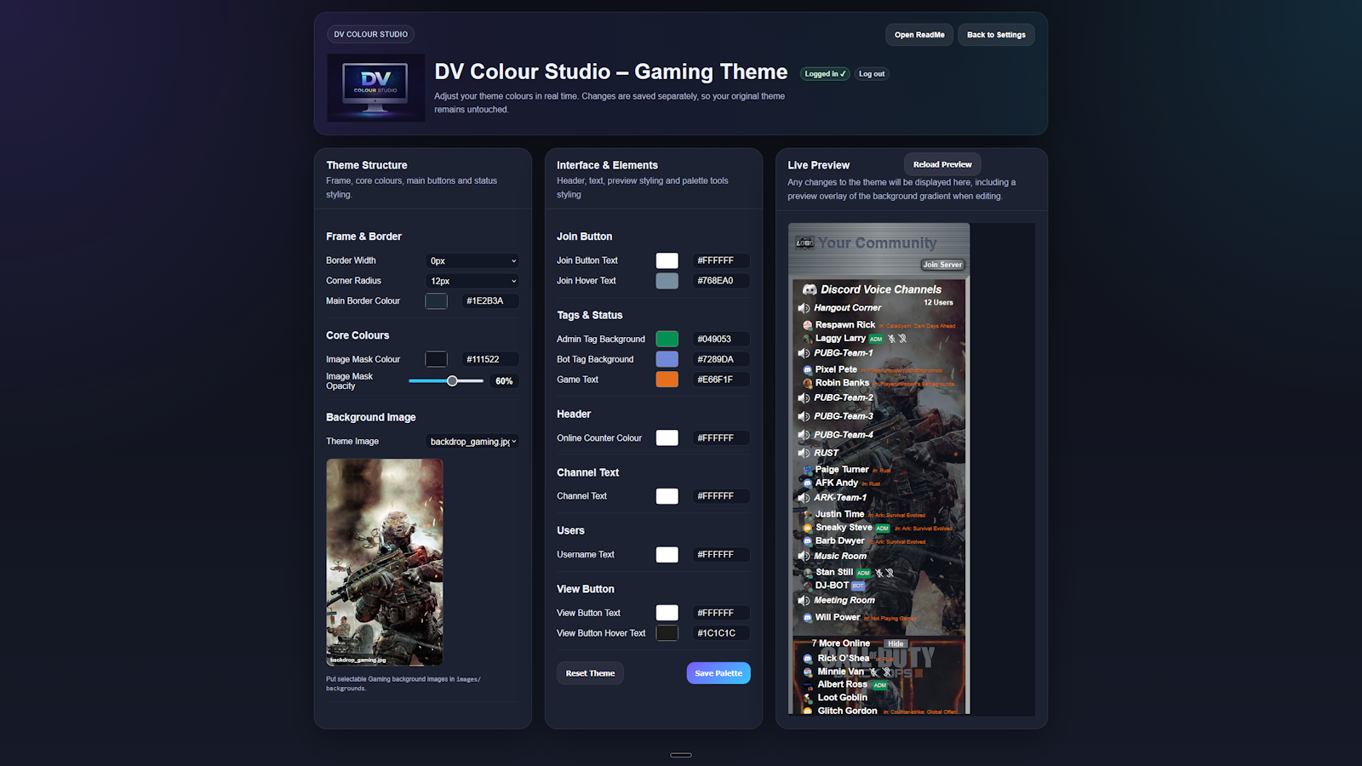The width and height of the screenshot is (1362, 766).
Task: Click the Image Mask Colour hex field
Action: pyautogui.click(x=490, y=359)
